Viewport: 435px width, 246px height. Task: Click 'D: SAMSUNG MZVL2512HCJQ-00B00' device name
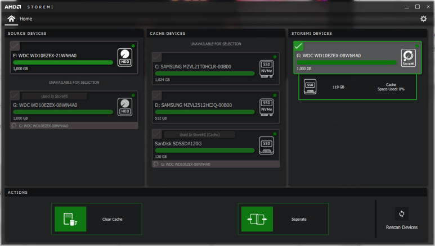tap(194, 105)
